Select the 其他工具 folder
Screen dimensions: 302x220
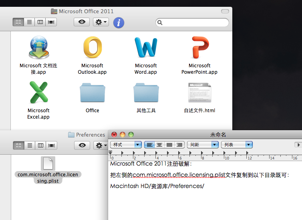click(146, 93)
